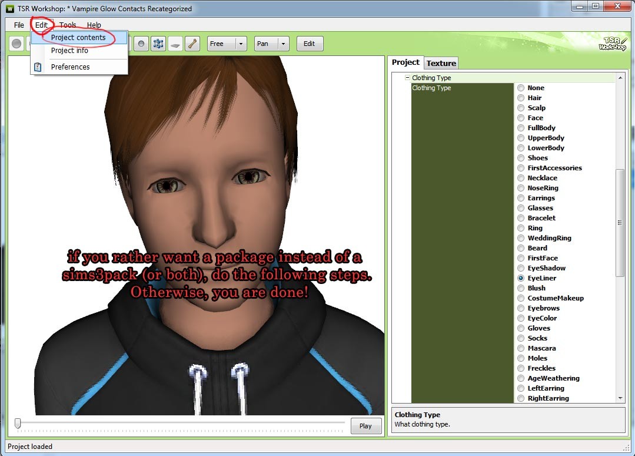Open the Tools menu

(x=68, y=25)
